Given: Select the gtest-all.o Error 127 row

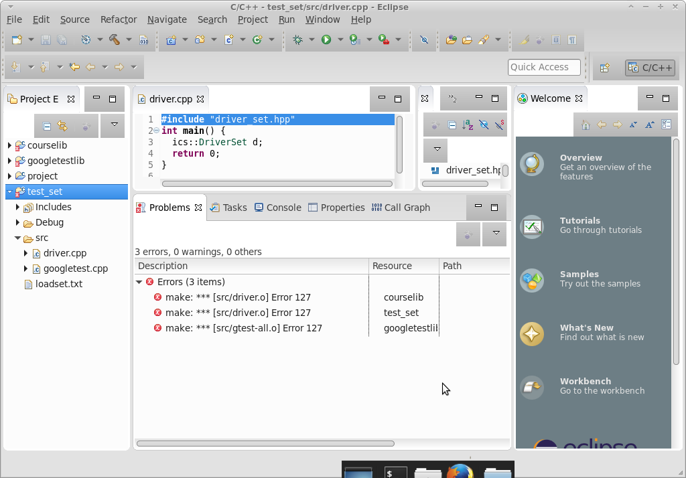Looking at the screenshot, I should (244, 329).
